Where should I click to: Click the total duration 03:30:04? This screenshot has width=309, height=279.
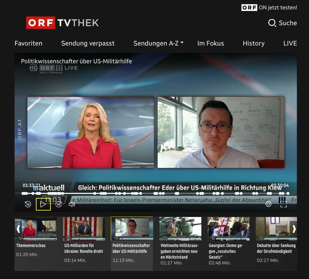pyautogui.click(x=280, y=185)
